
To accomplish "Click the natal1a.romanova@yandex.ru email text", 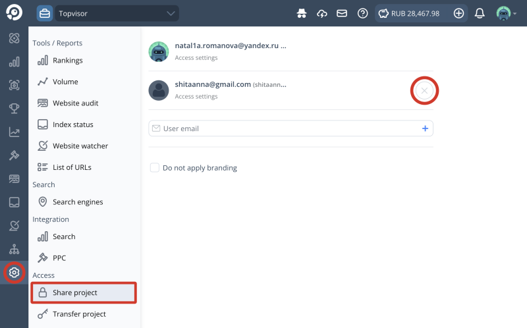I will tap(227, 45).
